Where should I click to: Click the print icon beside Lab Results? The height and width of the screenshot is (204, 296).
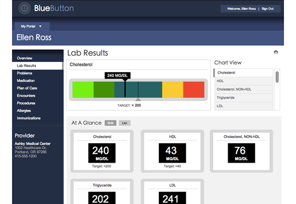point(276,52)
